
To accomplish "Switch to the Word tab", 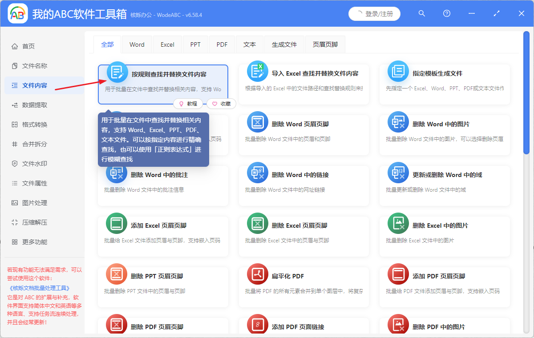I will point(137,44).
